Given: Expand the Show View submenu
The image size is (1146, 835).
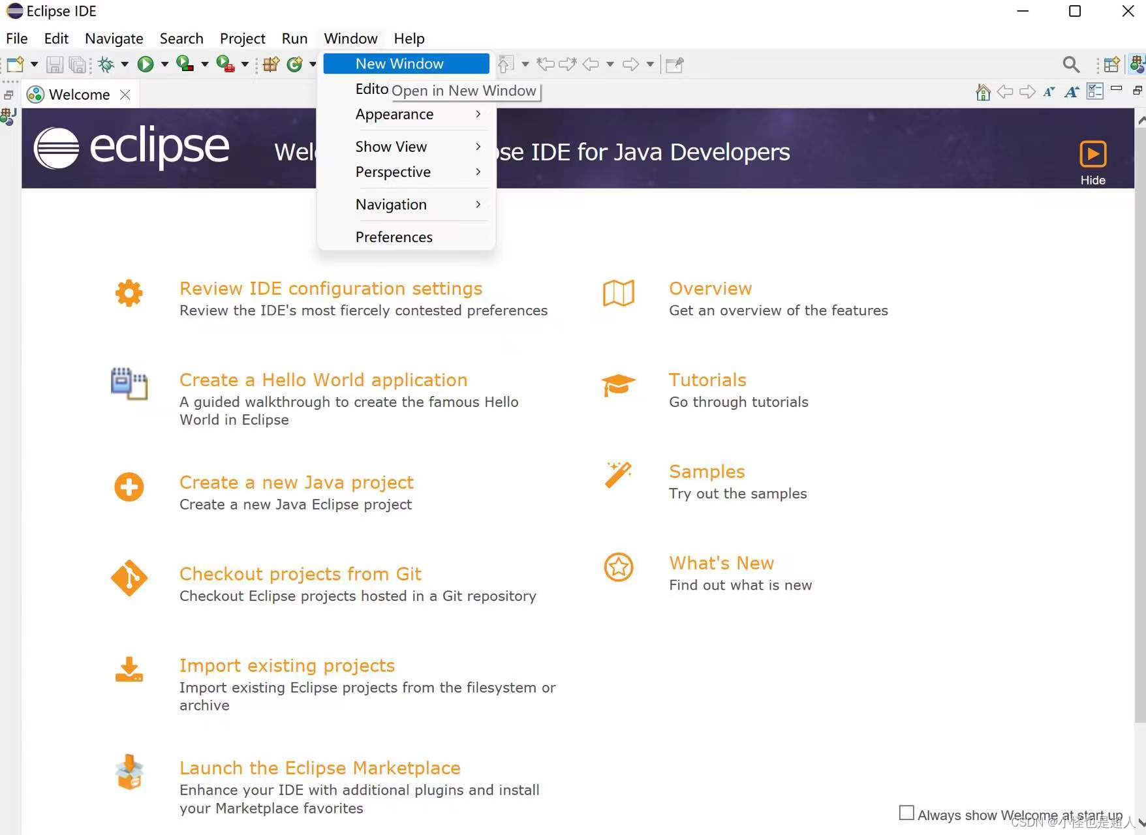Looking at the screenshot, I should coord(392,146).
